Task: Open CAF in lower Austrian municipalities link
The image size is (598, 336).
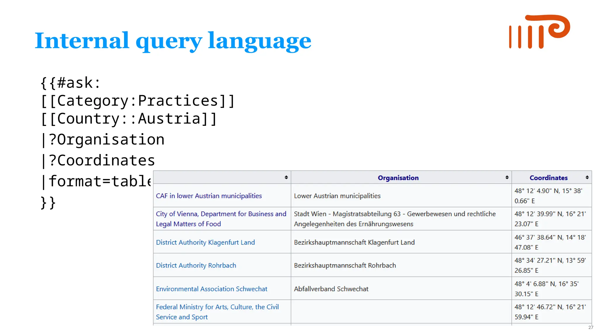Action: point(209,196)
